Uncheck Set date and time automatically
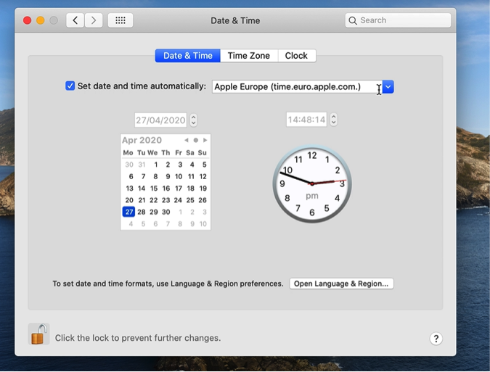 70,86
